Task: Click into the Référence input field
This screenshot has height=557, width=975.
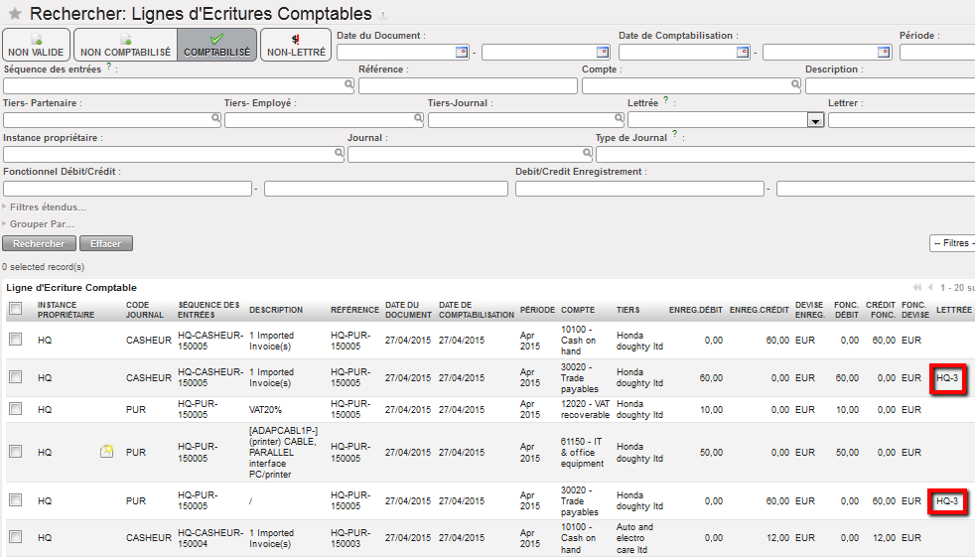Action: [x=467, y=86]
